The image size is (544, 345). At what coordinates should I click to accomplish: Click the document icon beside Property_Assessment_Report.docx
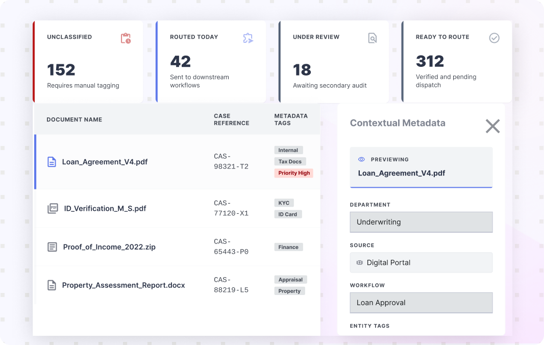click(52, 285)
